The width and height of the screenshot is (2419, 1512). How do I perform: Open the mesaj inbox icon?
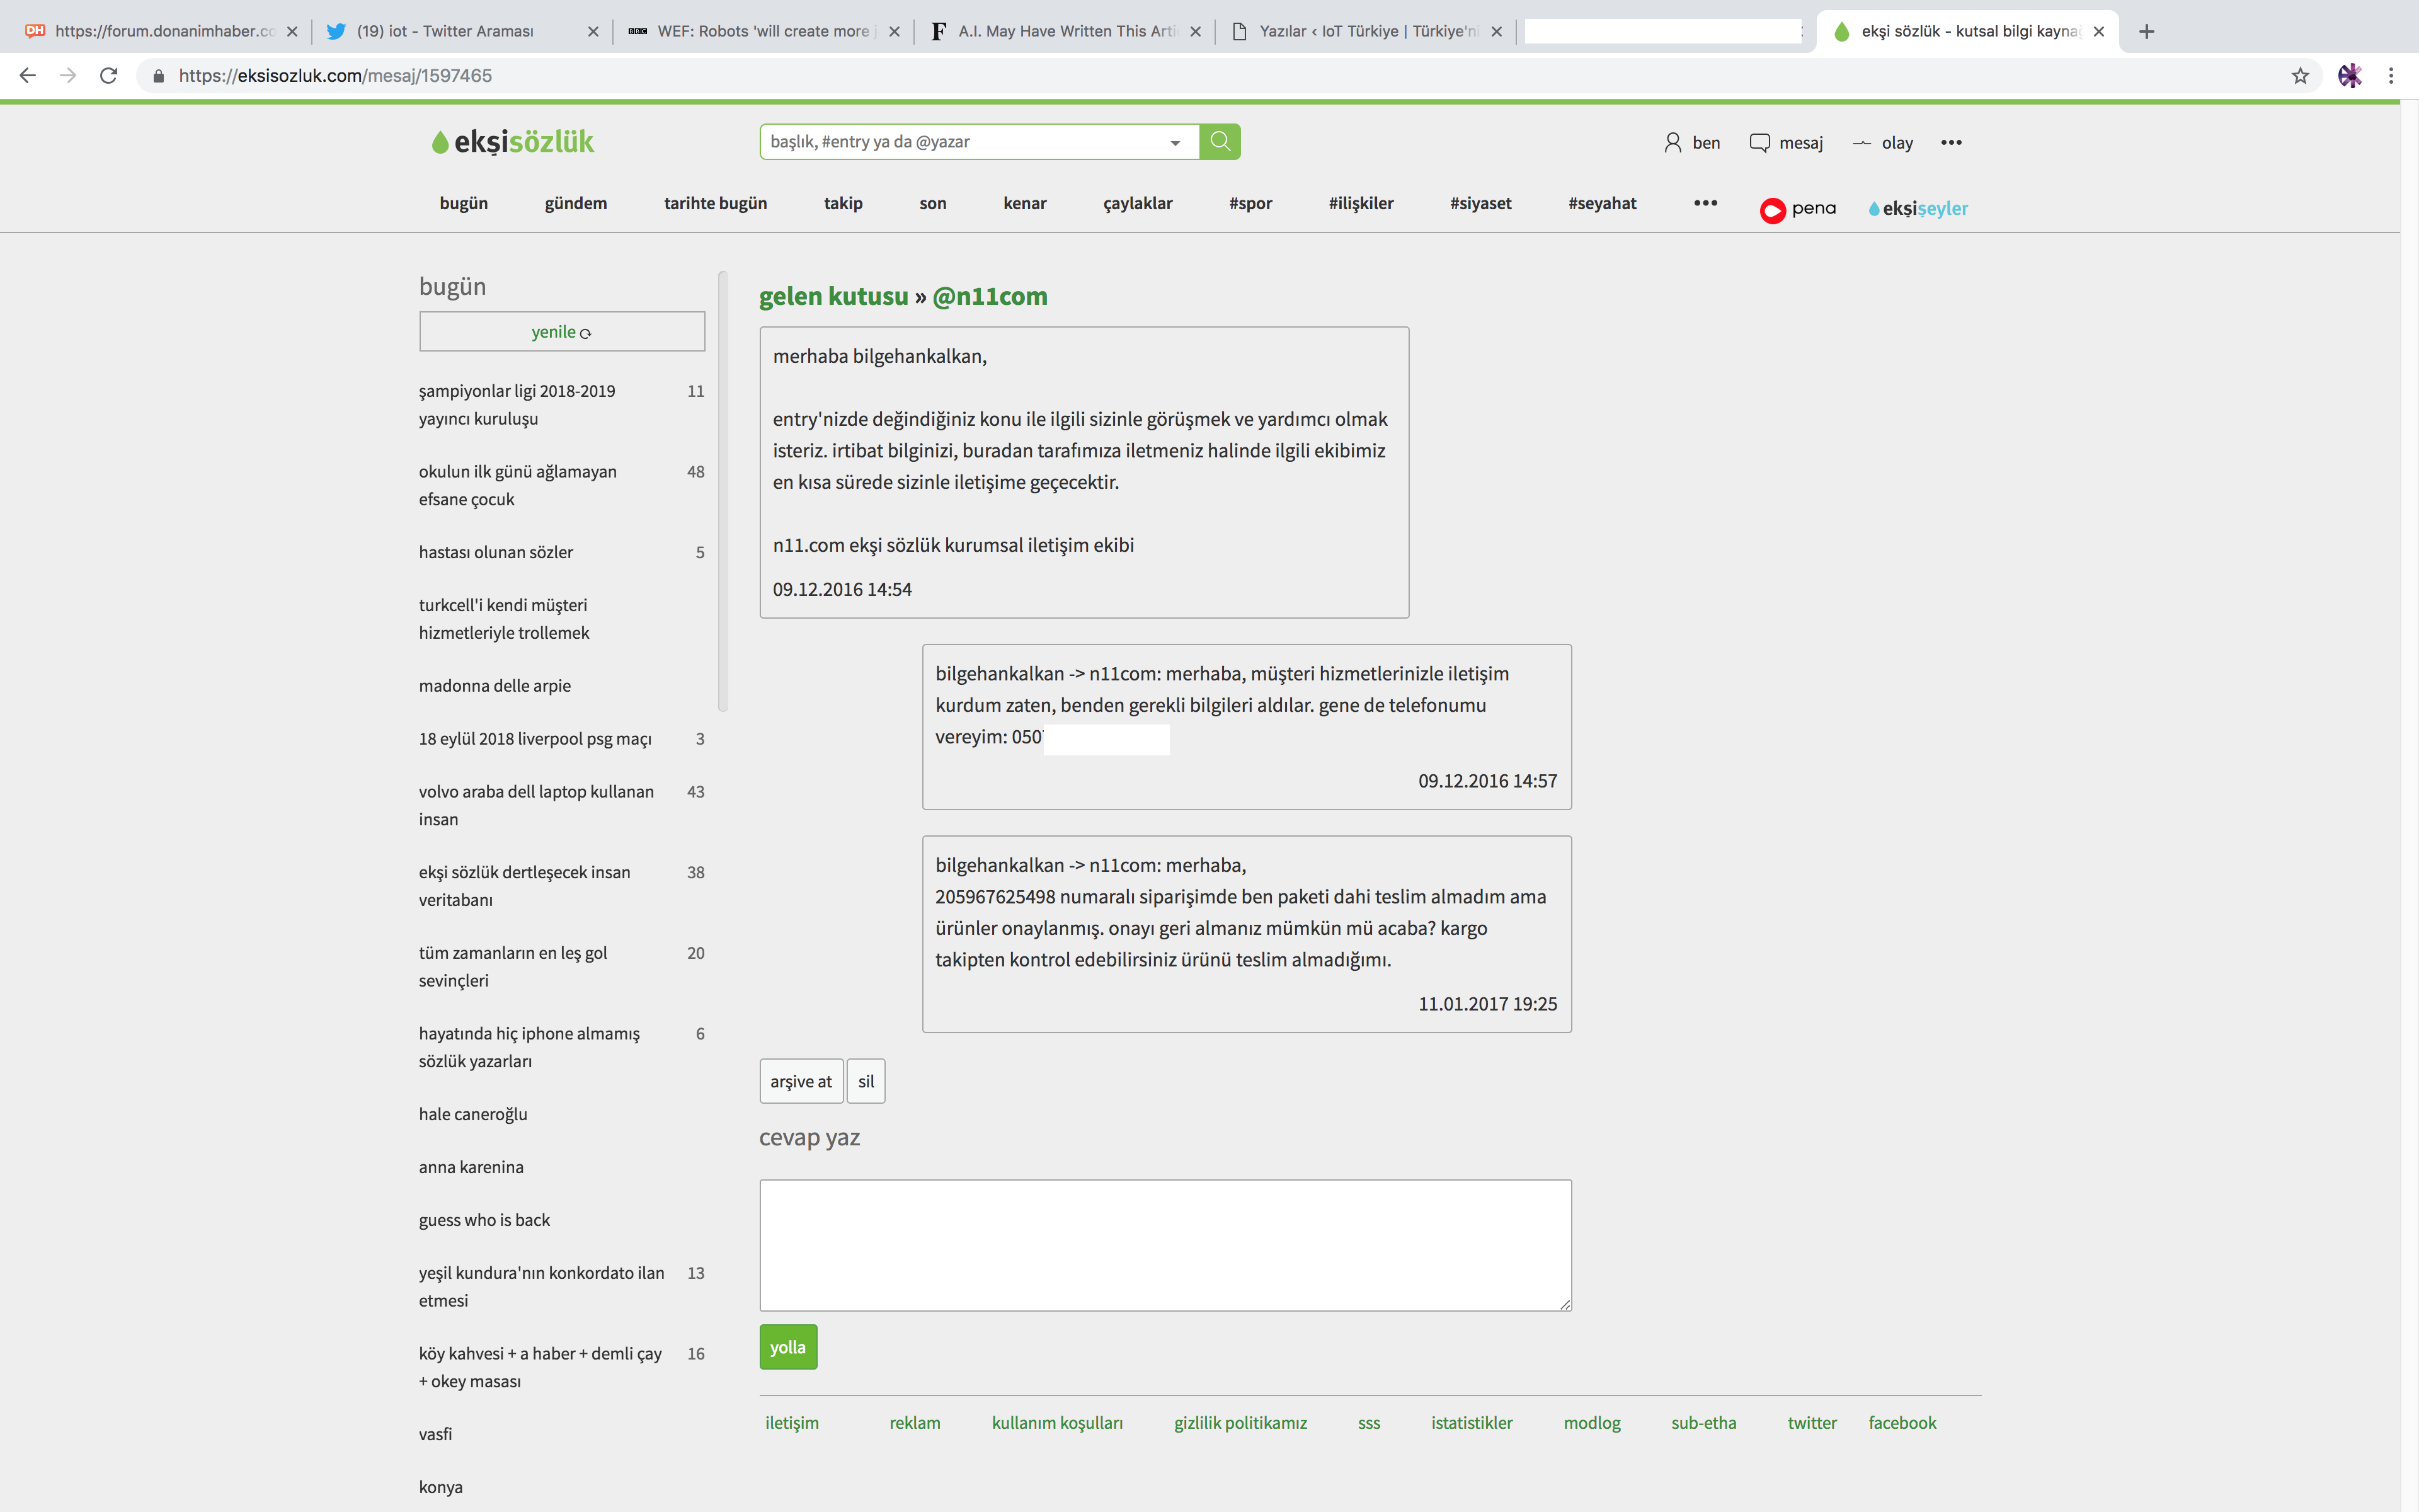pos(1759,142)
